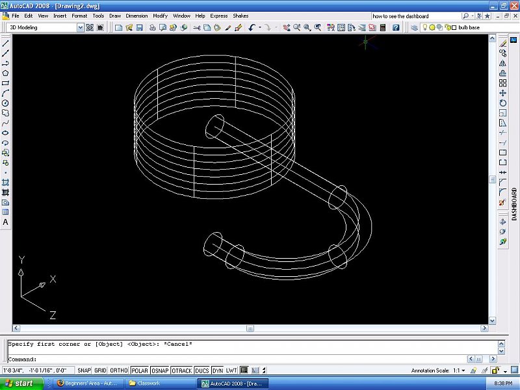
Task: Click the DASHBOARD palette title bar
Action: click(514, 204)
